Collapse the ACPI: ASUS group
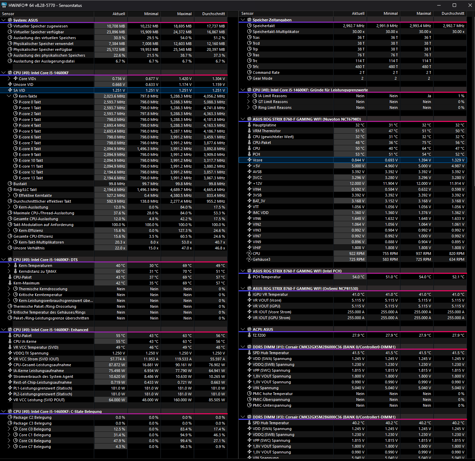The width and height of the screenshot is (475, 461). pos(243,329)
